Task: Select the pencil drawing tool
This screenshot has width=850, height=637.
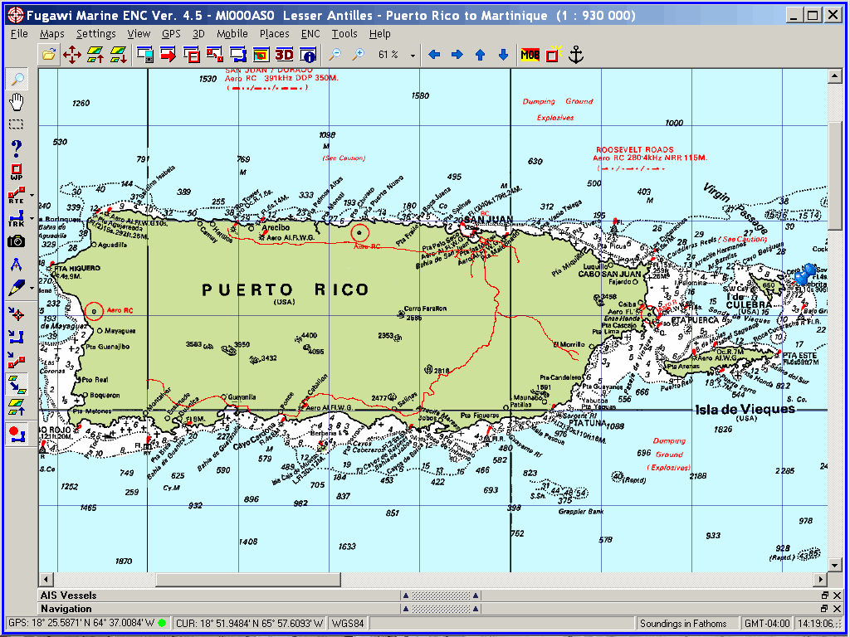Action: click(x=17, y=288)
